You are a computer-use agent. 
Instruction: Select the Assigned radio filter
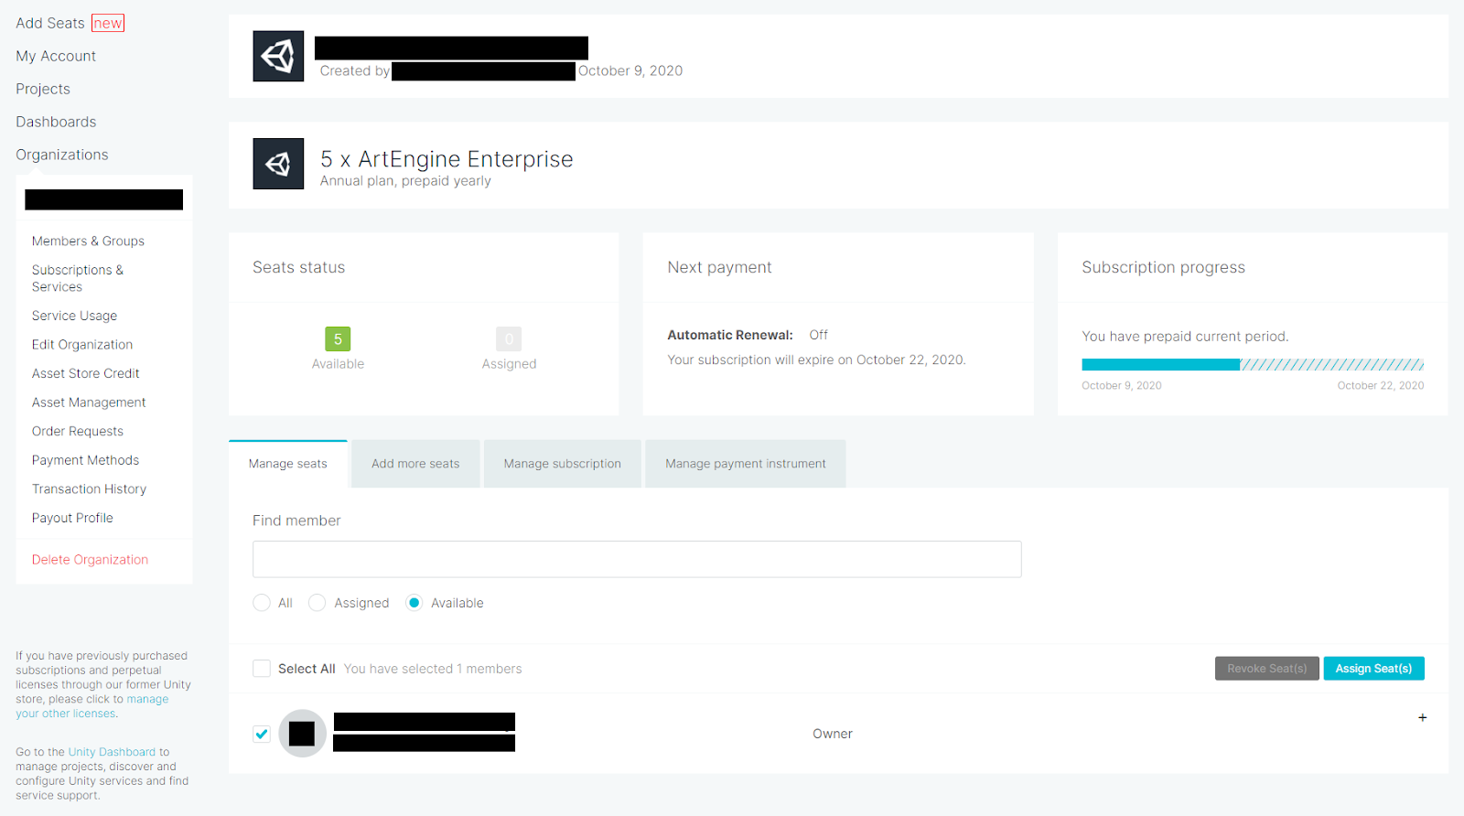(x=318, y=603)
